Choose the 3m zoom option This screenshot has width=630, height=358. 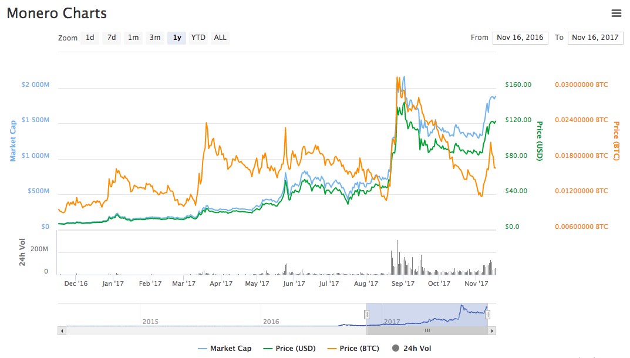tap(155, 38)
